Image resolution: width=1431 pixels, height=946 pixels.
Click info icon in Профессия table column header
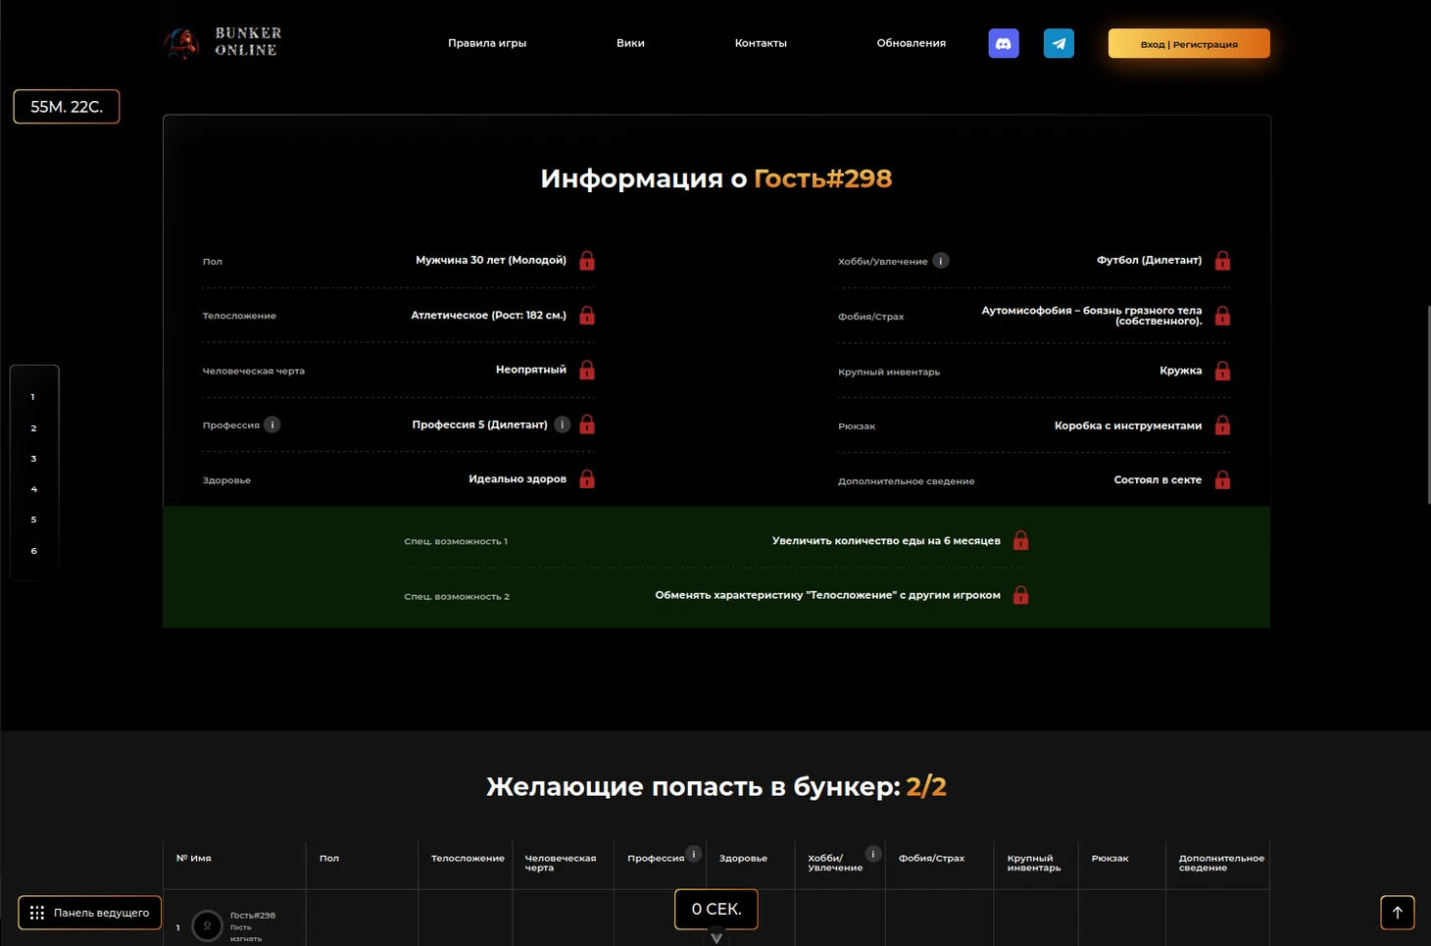pyautogui.click(x=693, y=854)
